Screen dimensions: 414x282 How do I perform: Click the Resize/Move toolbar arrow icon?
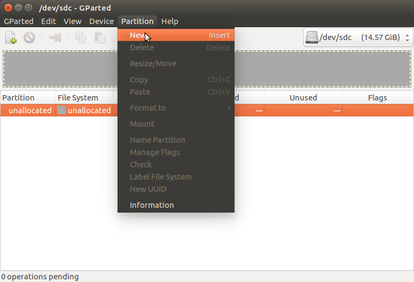[55, 37]
